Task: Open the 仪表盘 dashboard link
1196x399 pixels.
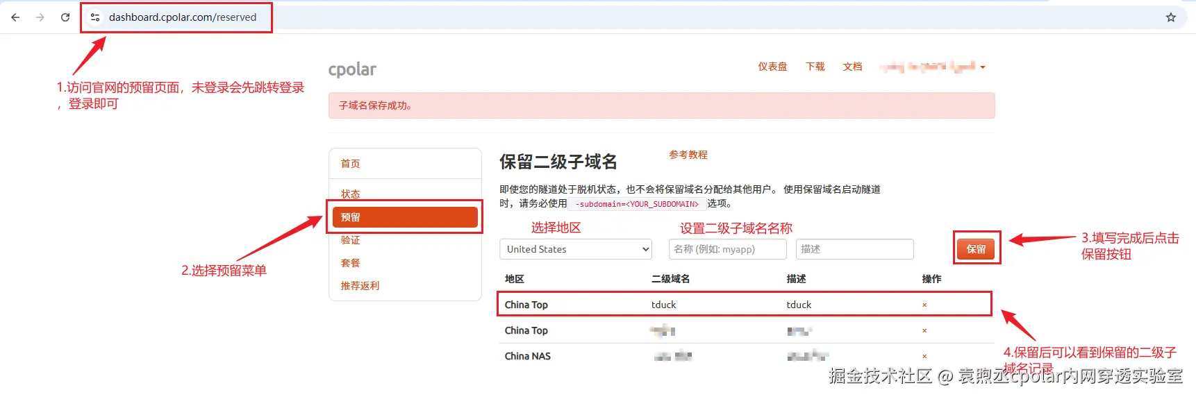Action: click(x=772, y=67)
